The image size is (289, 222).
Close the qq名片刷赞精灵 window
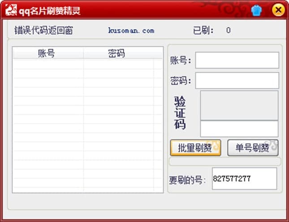click(278, 10)
